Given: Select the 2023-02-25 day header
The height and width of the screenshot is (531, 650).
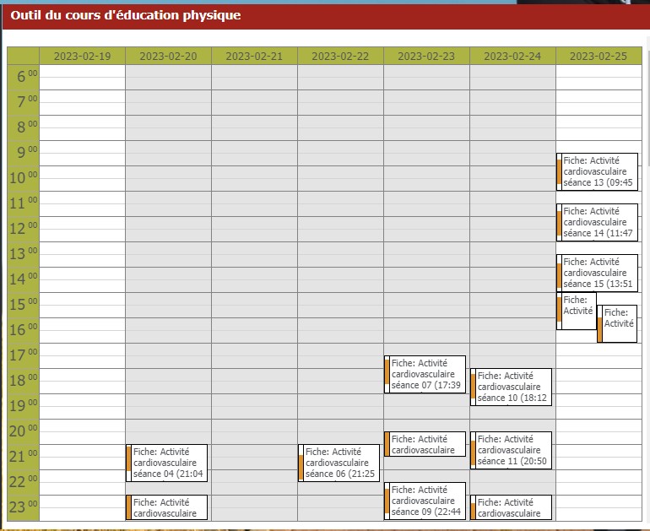Looking at the screenshot, I should 599,57.
